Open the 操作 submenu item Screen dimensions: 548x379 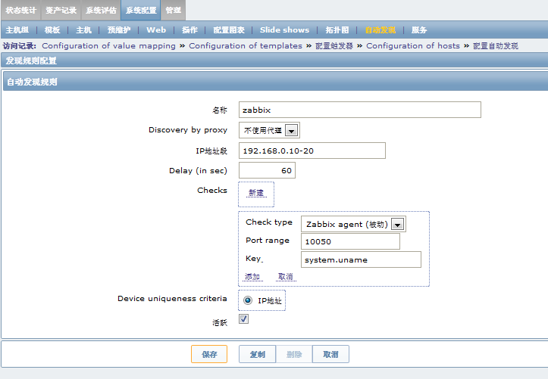[x=189, y=30]
